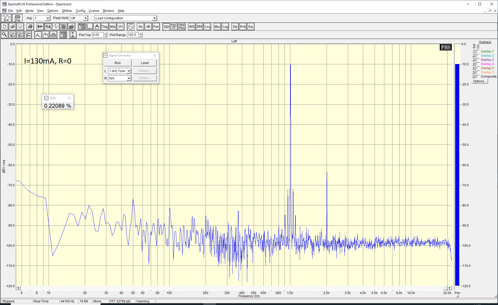Click the Run analyzer icon
The image size is (498, 305).
6,18
